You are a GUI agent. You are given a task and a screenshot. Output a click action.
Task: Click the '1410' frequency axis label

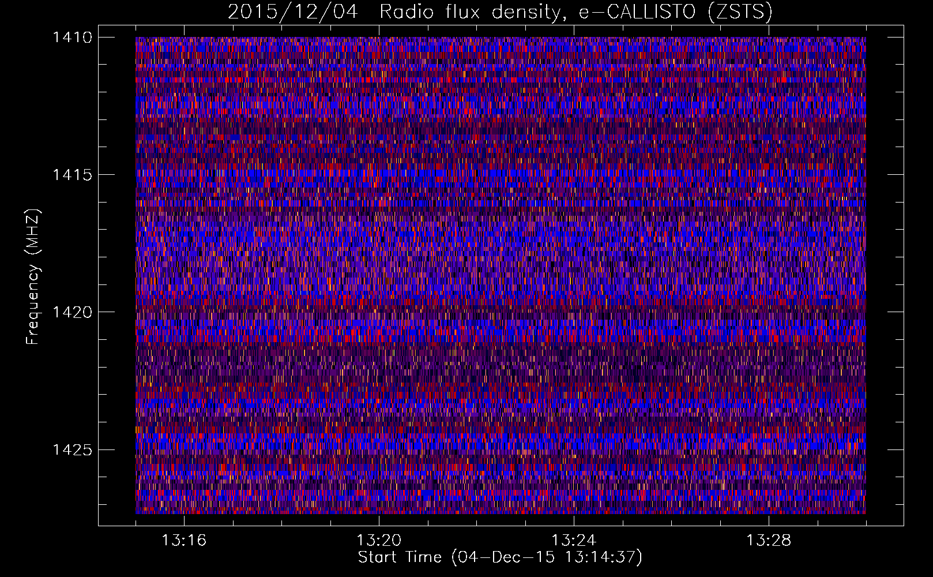coord(72,38)
